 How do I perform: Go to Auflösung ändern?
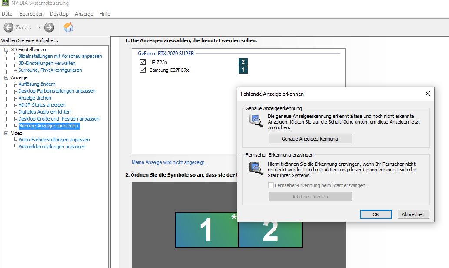point(37,84)
